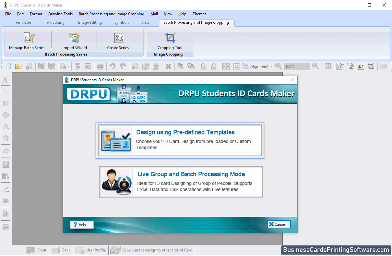Switch to the Symbols tab
Screen dimensions: 392x256
coord(122,22)
